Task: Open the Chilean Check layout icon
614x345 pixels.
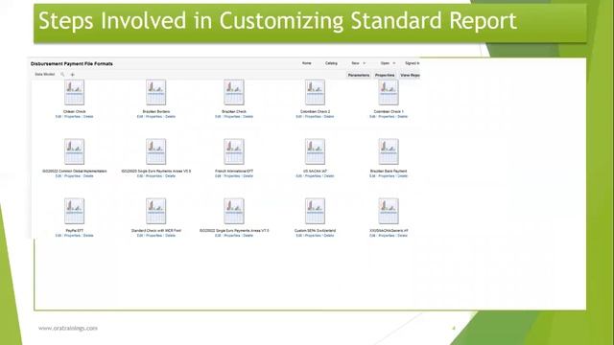Action: (x=75, y=92)
